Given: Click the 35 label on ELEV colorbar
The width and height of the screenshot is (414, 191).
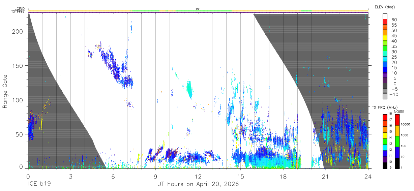Looking at the screenshot, I should pyautogui.click(x=394, y=46).
